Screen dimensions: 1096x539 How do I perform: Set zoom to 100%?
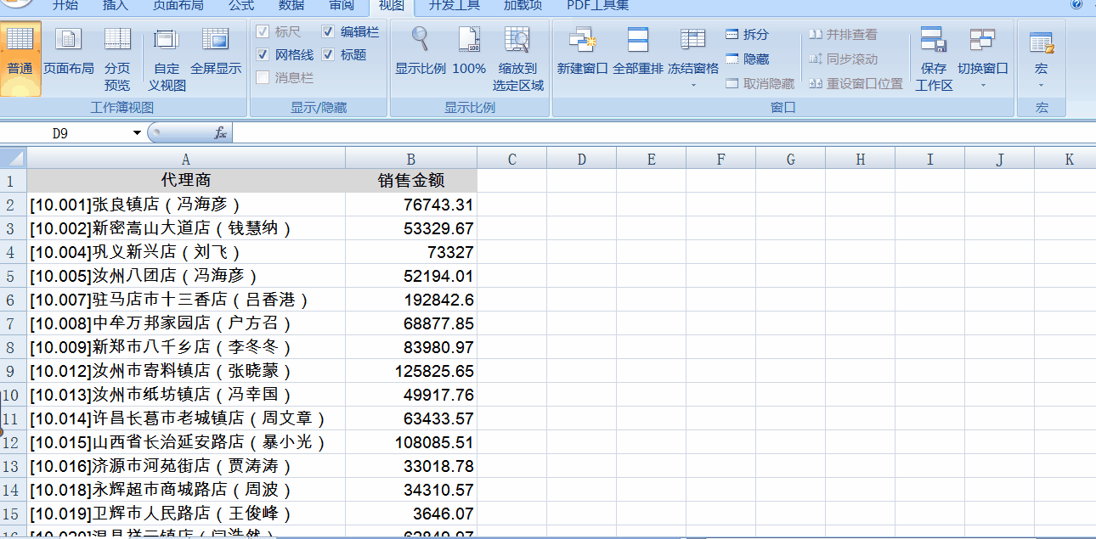coord(469,51)
